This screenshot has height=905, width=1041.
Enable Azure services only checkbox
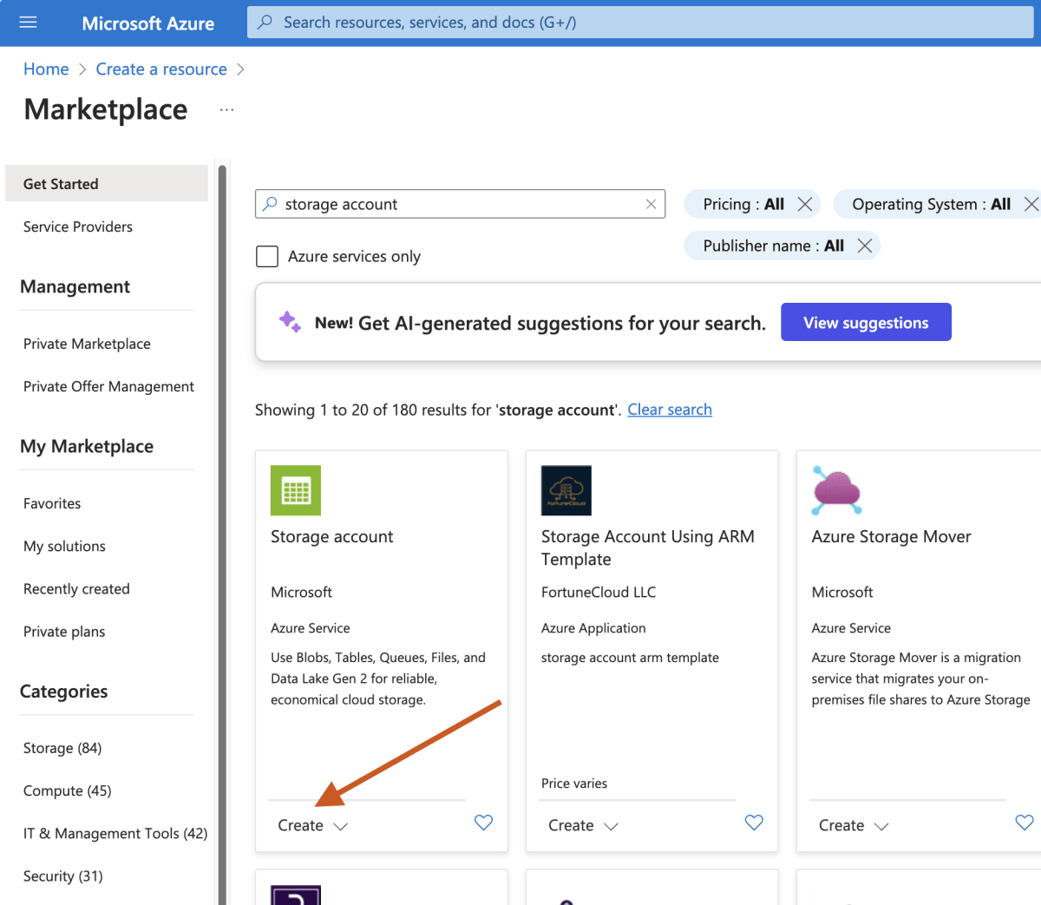click(267, 256)
